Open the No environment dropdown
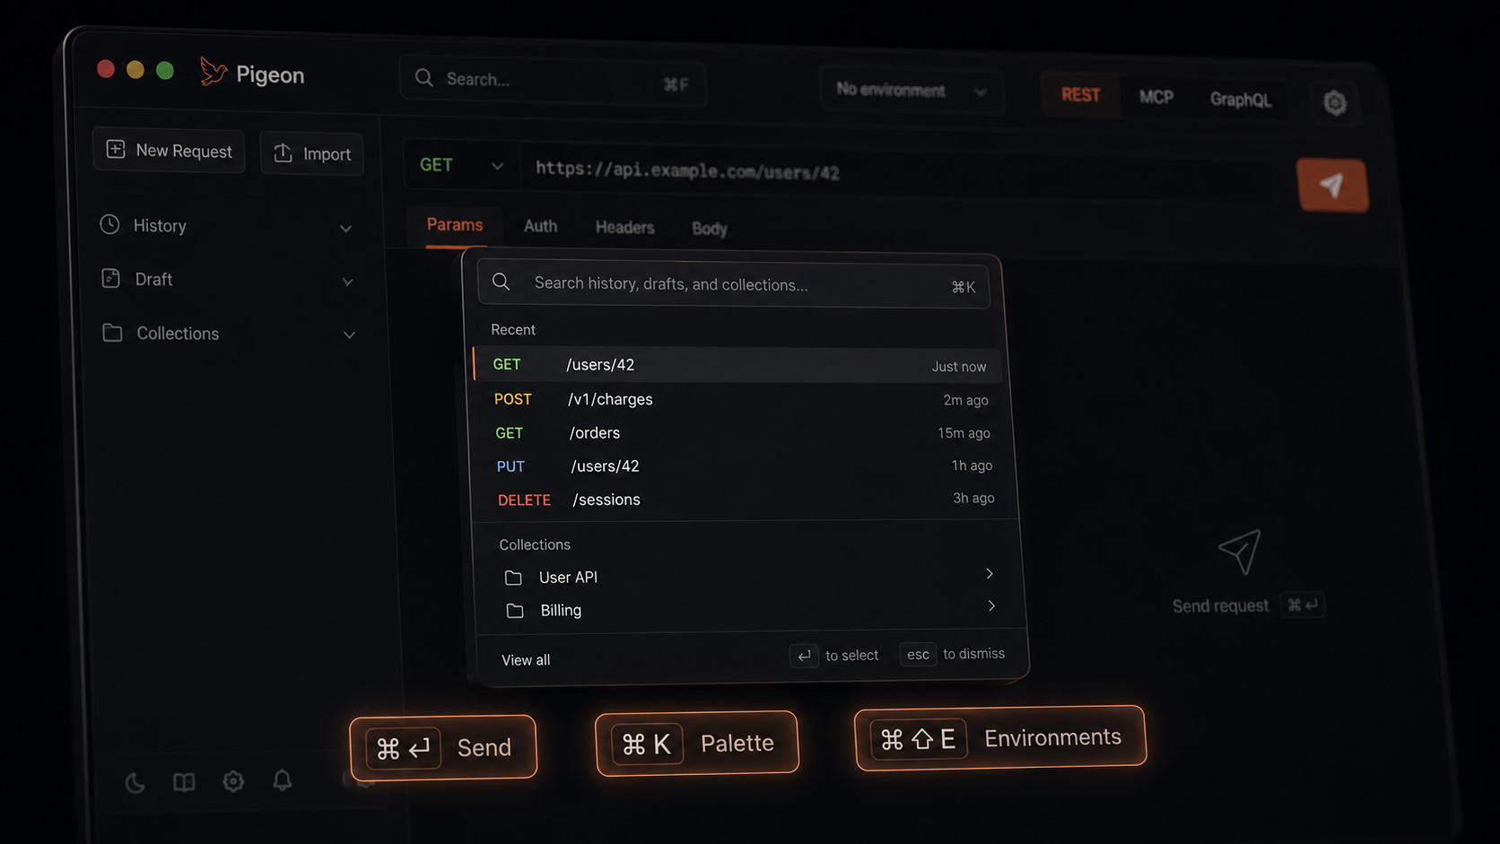This screenshot has width=1500, height=844. (911, 91)
